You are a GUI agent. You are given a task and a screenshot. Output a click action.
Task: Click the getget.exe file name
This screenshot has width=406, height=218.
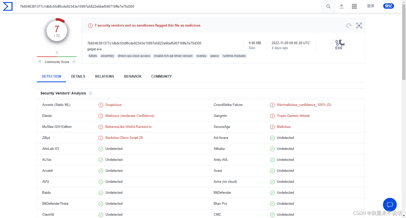(94, 49)
